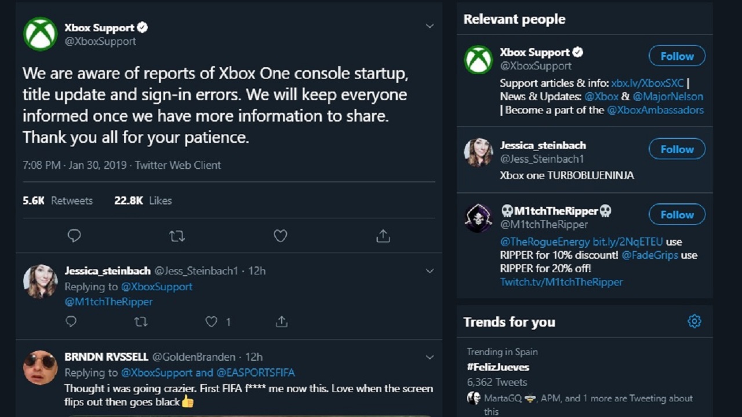The width and height of the screenshot is (742, 417).
Task: Open the main tweet's options chevron
Action: pyautogui.click(x=430, y=26)
